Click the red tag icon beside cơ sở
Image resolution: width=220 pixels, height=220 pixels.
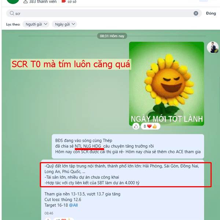(x=64, y=1)
